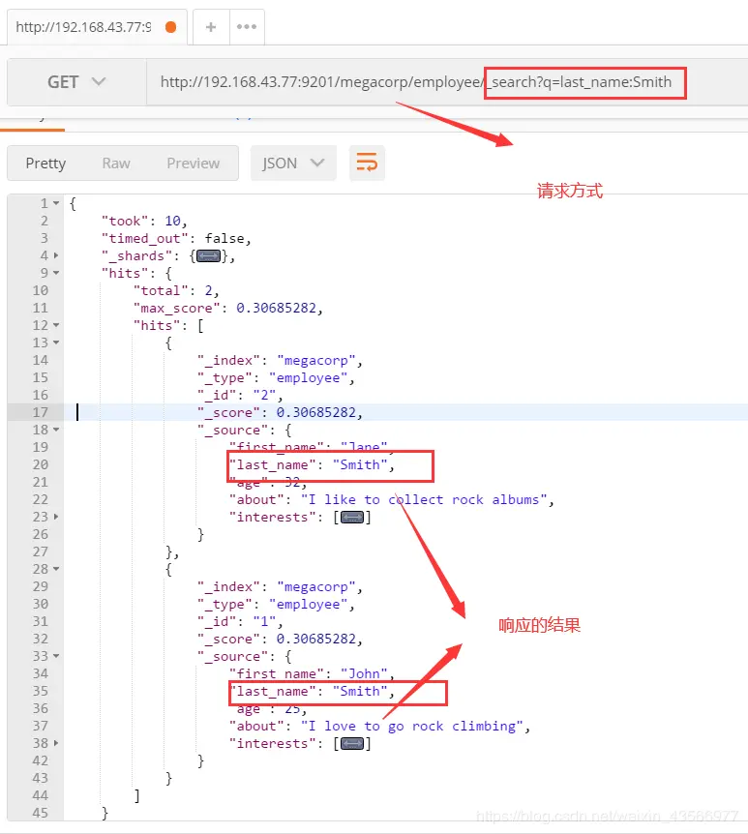Collapse the second hit object at line 28
This screenshot has height=834, width=748.
point(56,569)
